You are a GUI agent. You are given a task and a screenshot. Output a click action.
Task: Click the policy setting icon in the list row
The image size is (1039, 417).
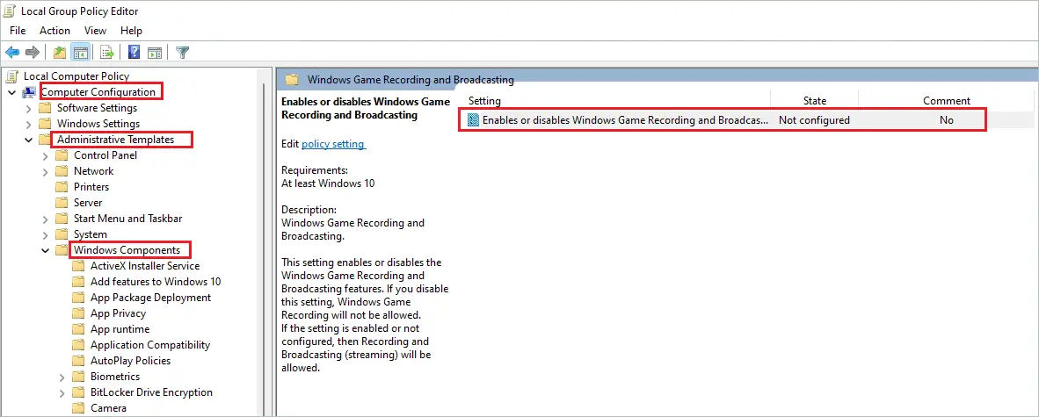[473, 120]
